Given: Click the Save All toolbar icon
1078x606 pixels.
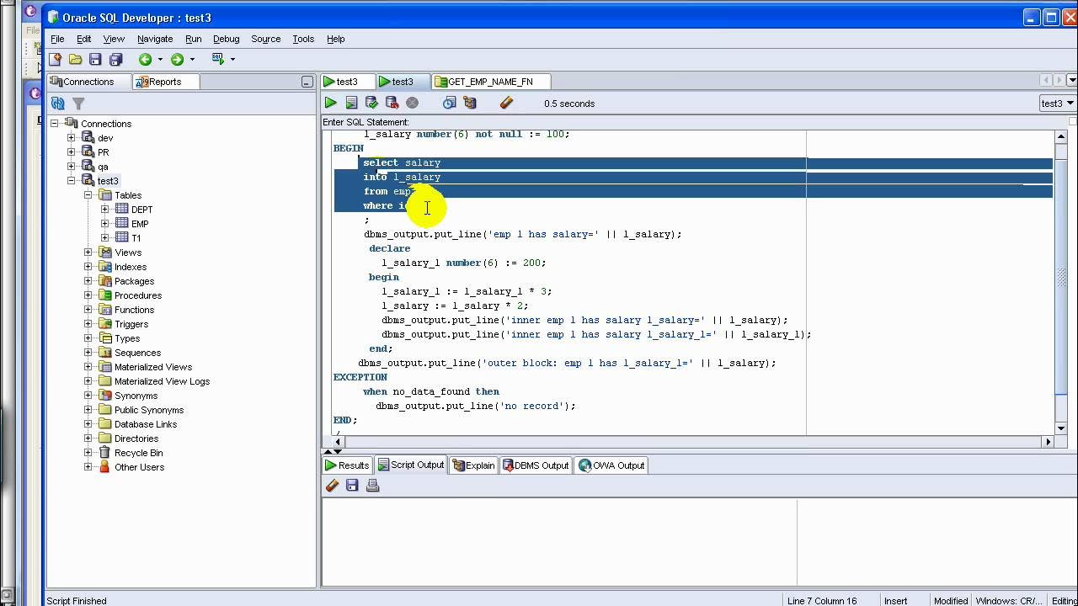Looking at the screenshot, I should [116, 59].
